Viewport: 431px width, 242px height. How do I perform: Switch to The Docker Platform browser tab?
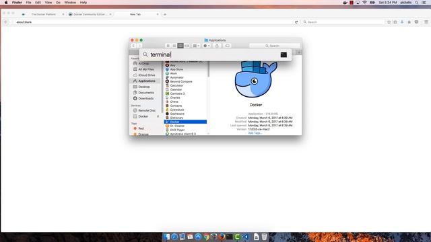pos(43,14)
